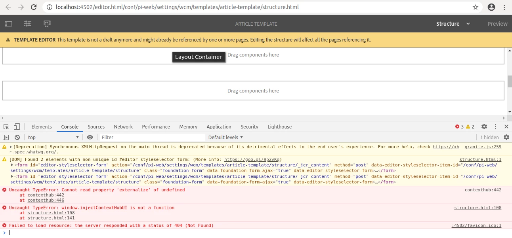Click the Layout Container tooltip label
The image size is (512, 238).
[199, 57]
